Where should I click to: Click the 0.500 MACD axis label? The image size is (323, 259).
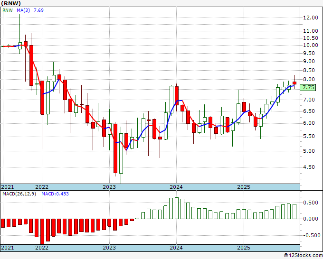coord(311,203)
